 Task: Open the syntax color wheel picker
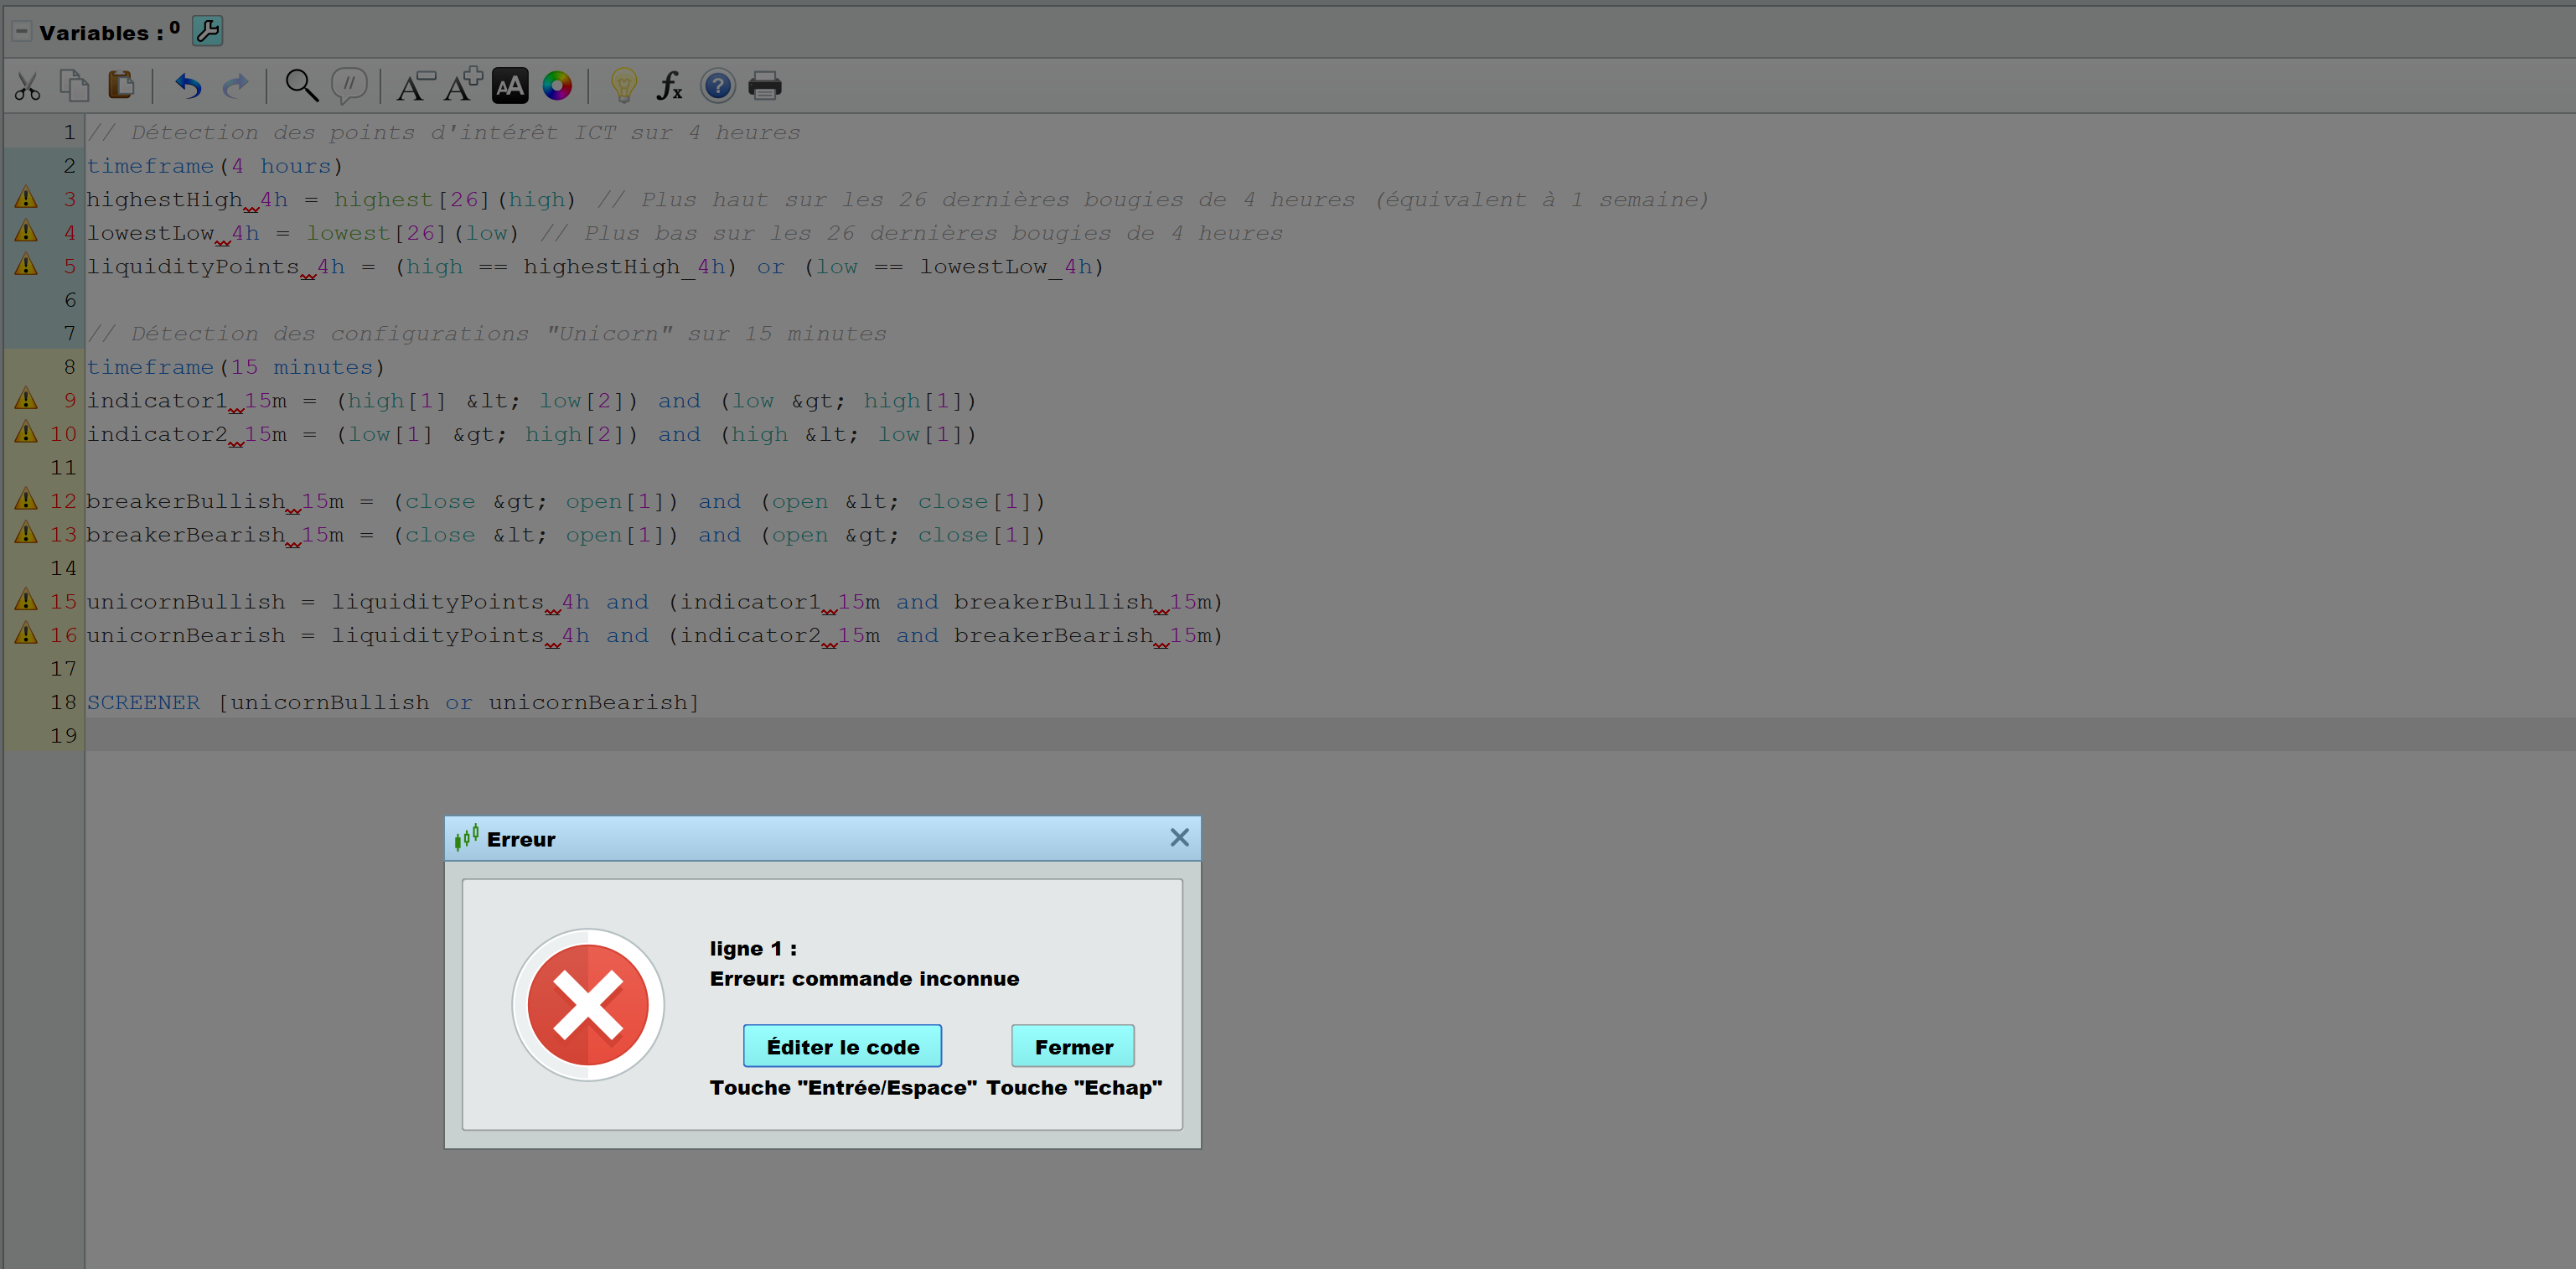coord(557,87)
